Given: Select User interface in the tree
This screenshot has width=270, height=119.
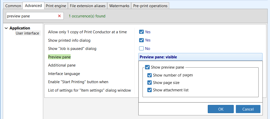Looking at the screenshot, I should point(27,33).
